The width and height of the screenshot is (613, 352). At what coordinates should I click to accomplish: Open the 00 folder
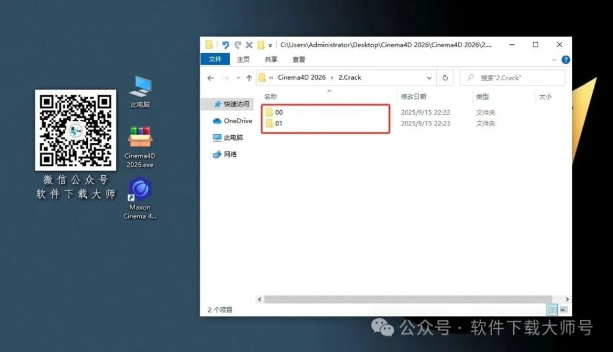pyautogui.click(x=279, y=113)
